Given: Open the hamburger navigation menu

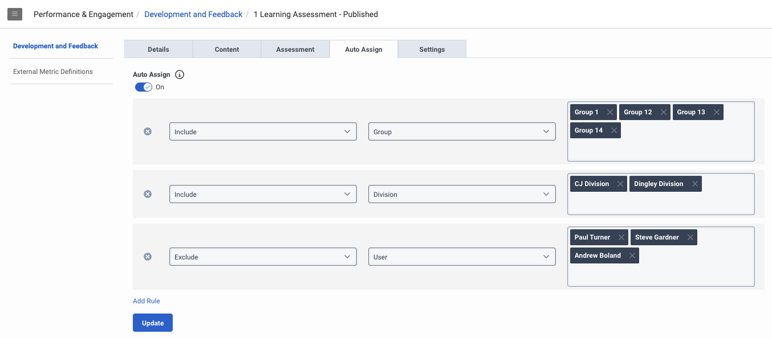Looking at the screenshot, I should pyautogui.click(x=15, y=14).
